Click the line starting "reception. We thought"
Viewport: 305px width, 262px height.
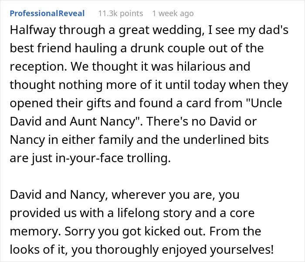point(130,67)
